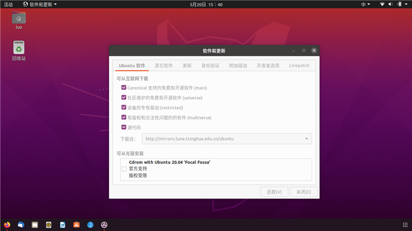Uncheck the Canonical main software checkbox
This screenshot has height=231, width=412.
(124, 87)
